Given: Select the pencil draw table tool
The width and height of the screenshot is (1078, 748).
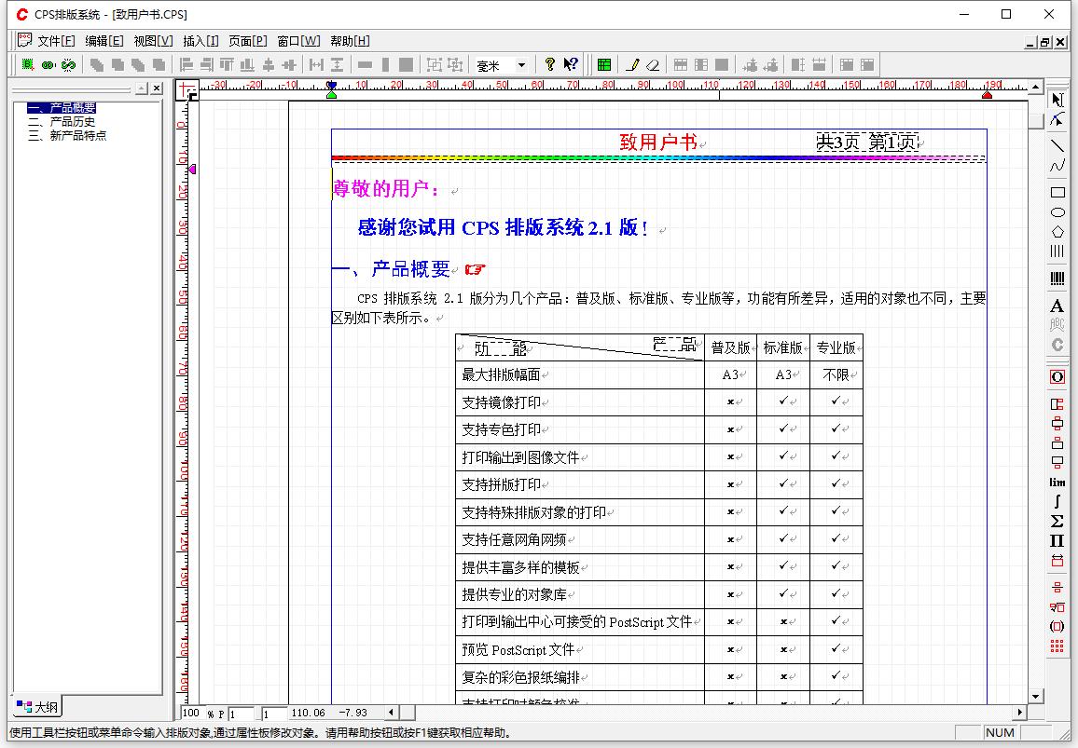Looking at the screenshot, I should pos(632,65).
